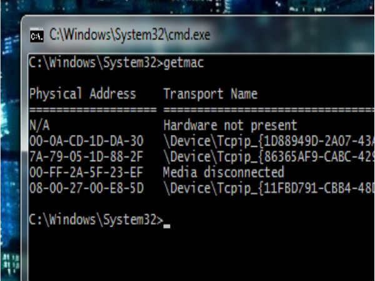The image size is (375, 281).
Task: Select the Physical Address column header
Action: coord(82,94)
